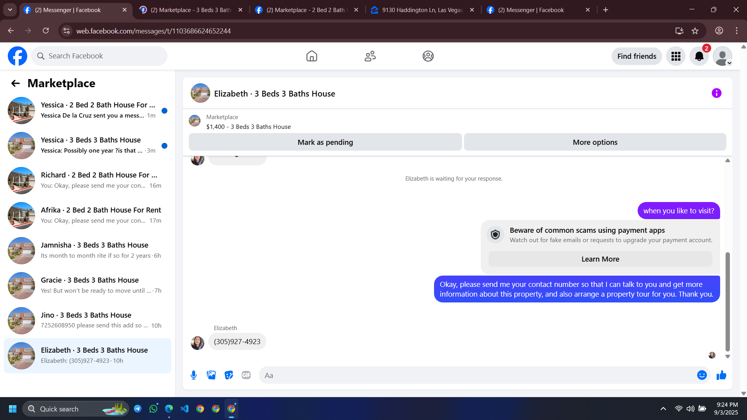The height and width of the screenshot is (420, 747).
Task: Send a voice clip with microphone icon
Action: point(194,375)
